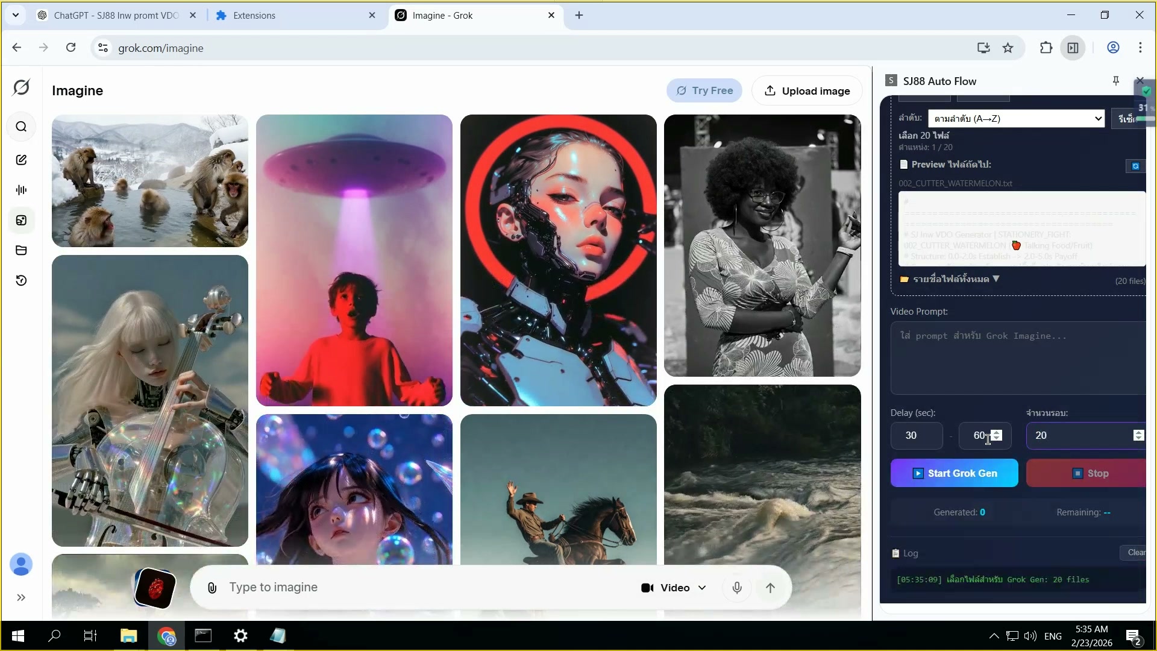This screenshot has width=1157, height=651.
Task: Open the Files sidebar icon
Action: coord(22,250)
